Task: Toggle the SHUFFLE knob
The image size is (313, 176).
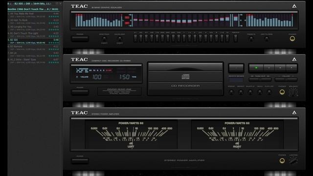Action: [250, 92]
